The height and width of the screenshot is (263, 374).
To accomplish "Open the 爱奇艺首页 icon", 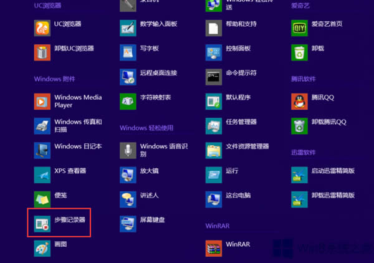I will coord(300,28).
